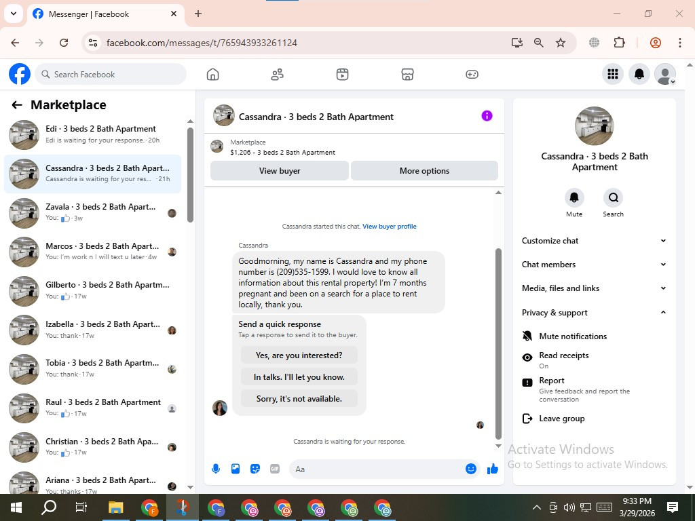Open the Marketplace storefront icon

pos(407,75)
